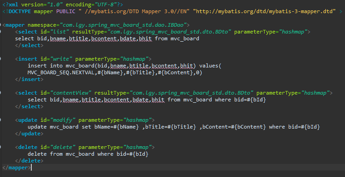
Task: Click "insert into" in the insert statement
Action: (x=45, y=66)
